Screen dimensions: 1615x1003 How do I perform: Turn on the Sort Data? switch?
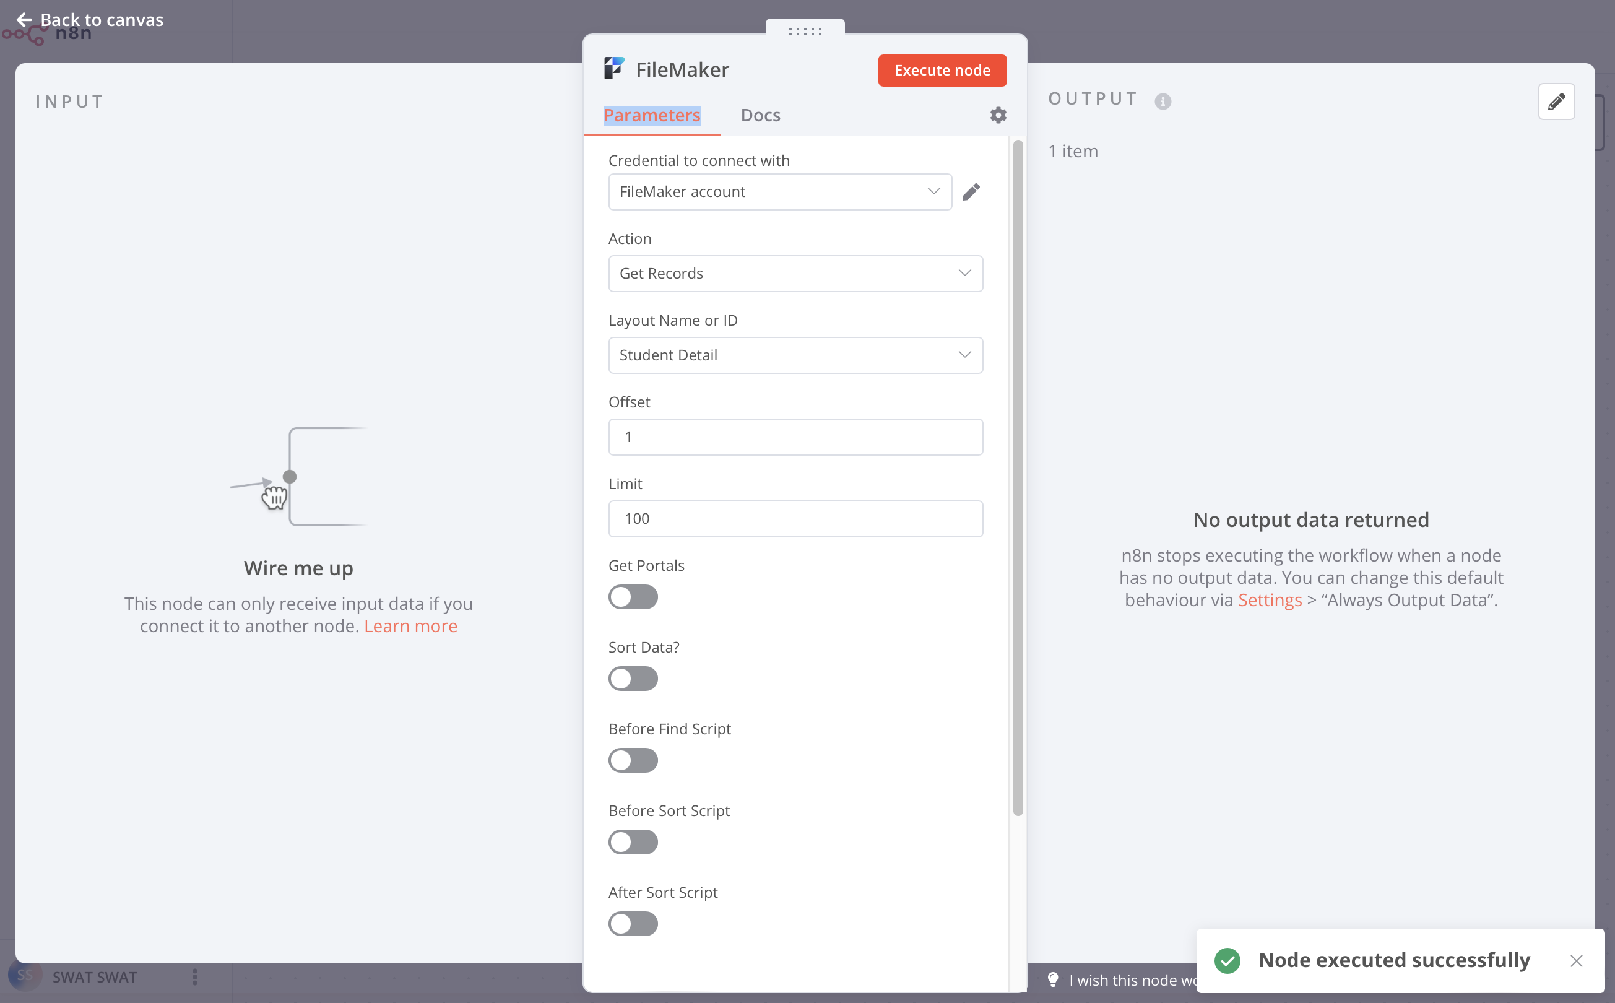pos(633,679)
